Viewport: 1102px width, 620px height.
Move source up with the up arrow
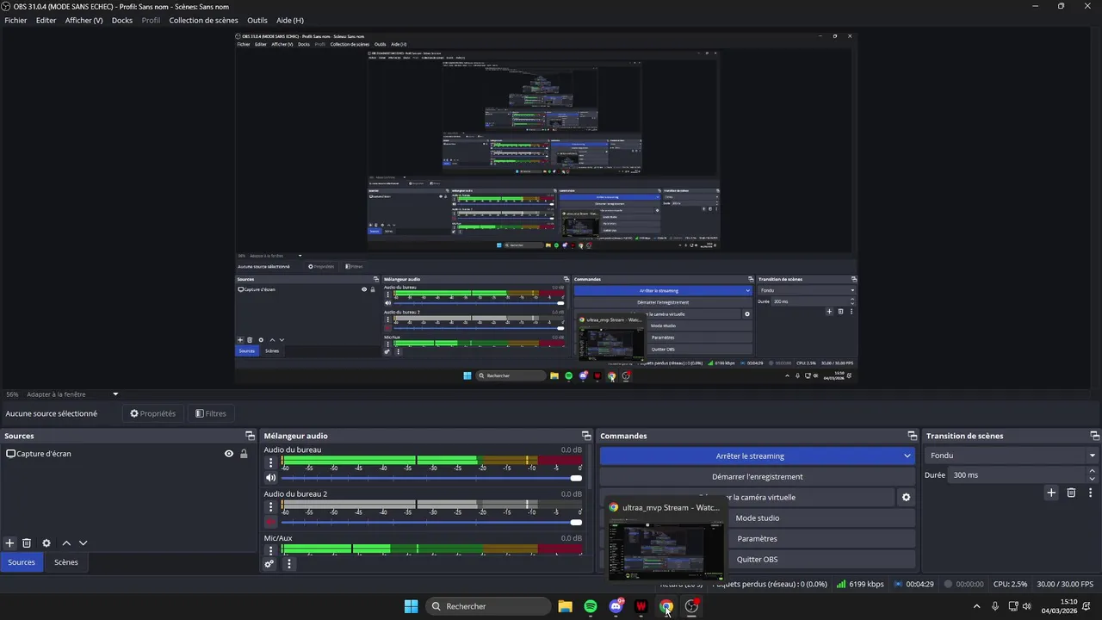66,543
